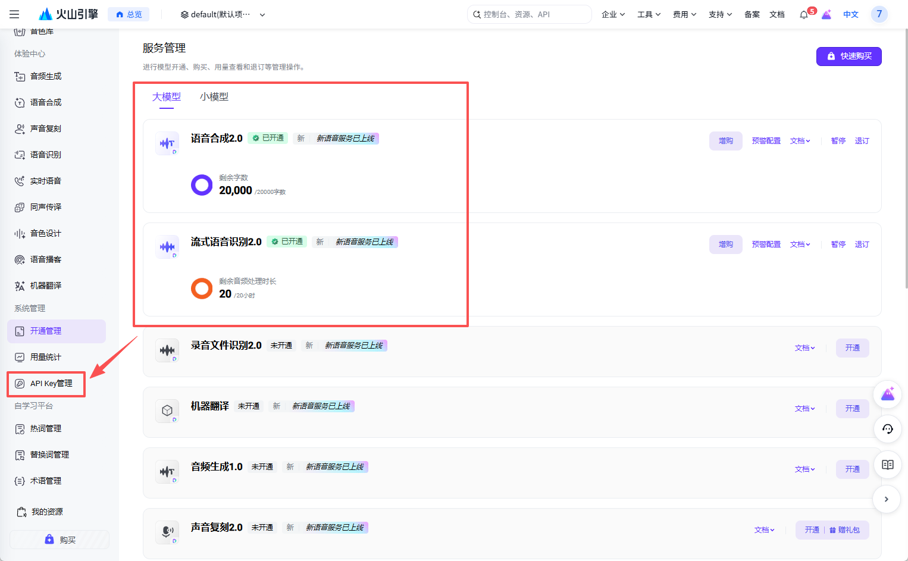Click 暂停 for 语音合成2.0
This screenshot has width=908, height=561.
coord(838,141)
